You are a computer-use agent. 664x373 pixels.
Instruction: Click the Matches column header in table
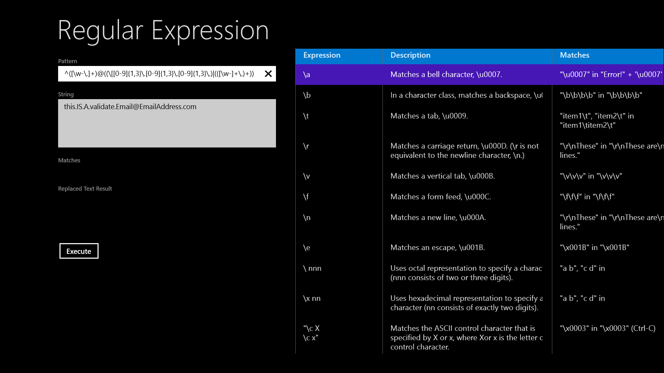click(574, 55)
